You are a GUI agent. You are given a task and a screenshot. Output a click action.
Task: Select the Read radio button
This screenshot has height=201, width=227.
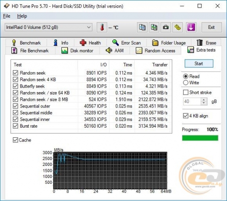coord(186,76)
